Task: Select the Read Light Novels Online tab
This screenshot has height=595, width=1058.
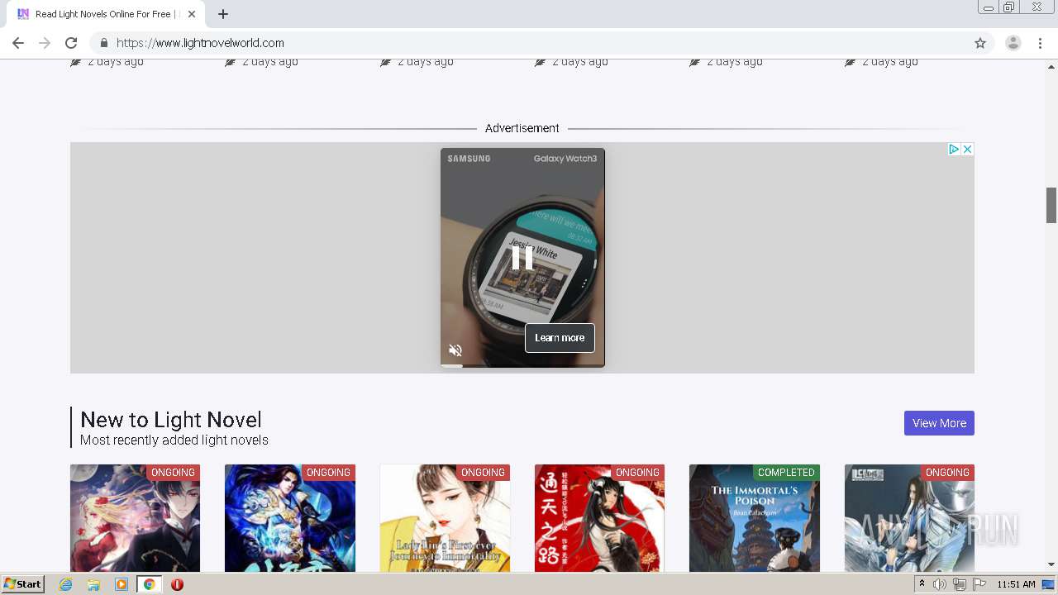Action: (106, 14)
